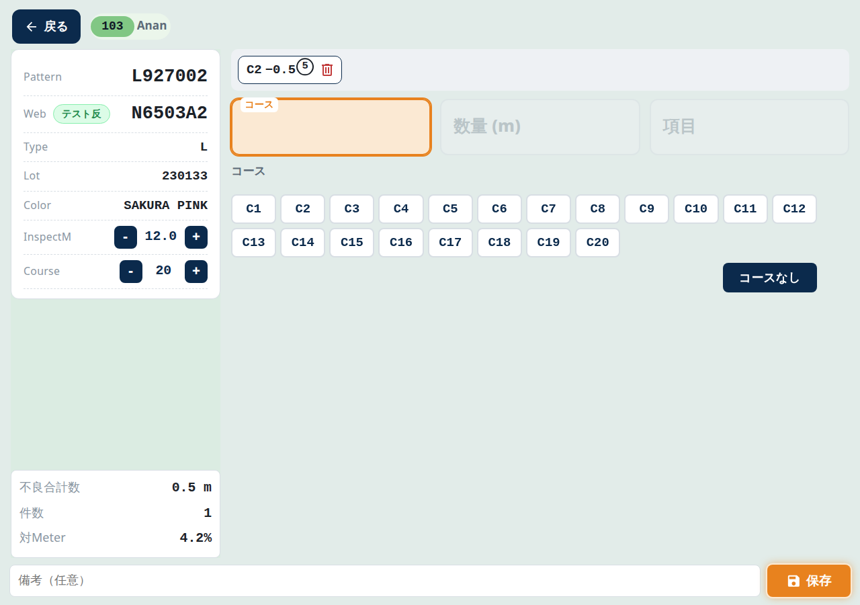The width and height of the screenshot is (860, 605).
Task: Select the 項目 field
Action: (749, 127)
